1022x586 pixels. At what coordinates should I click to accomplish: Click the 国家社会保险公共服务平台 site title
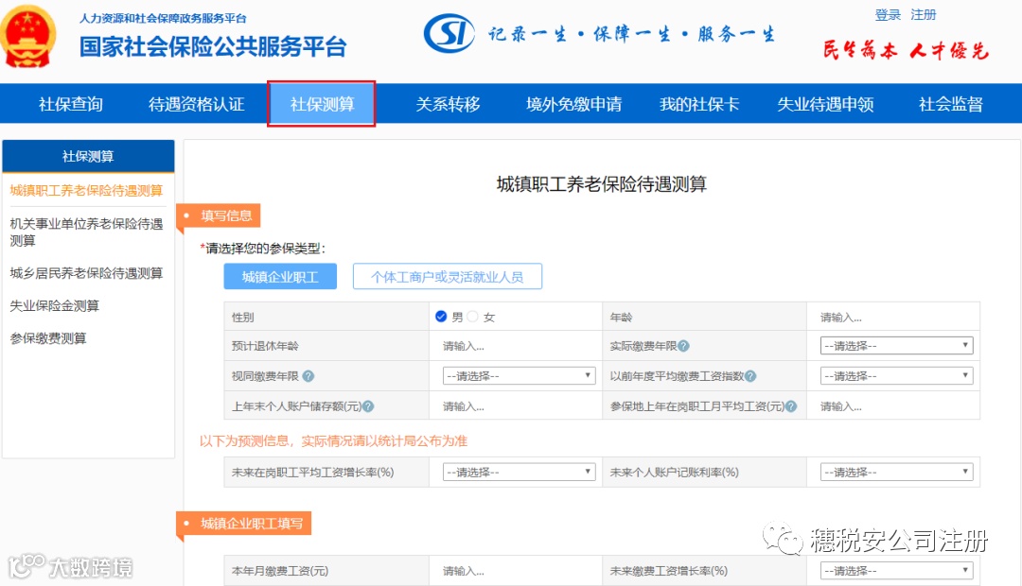tap(213, 47)
